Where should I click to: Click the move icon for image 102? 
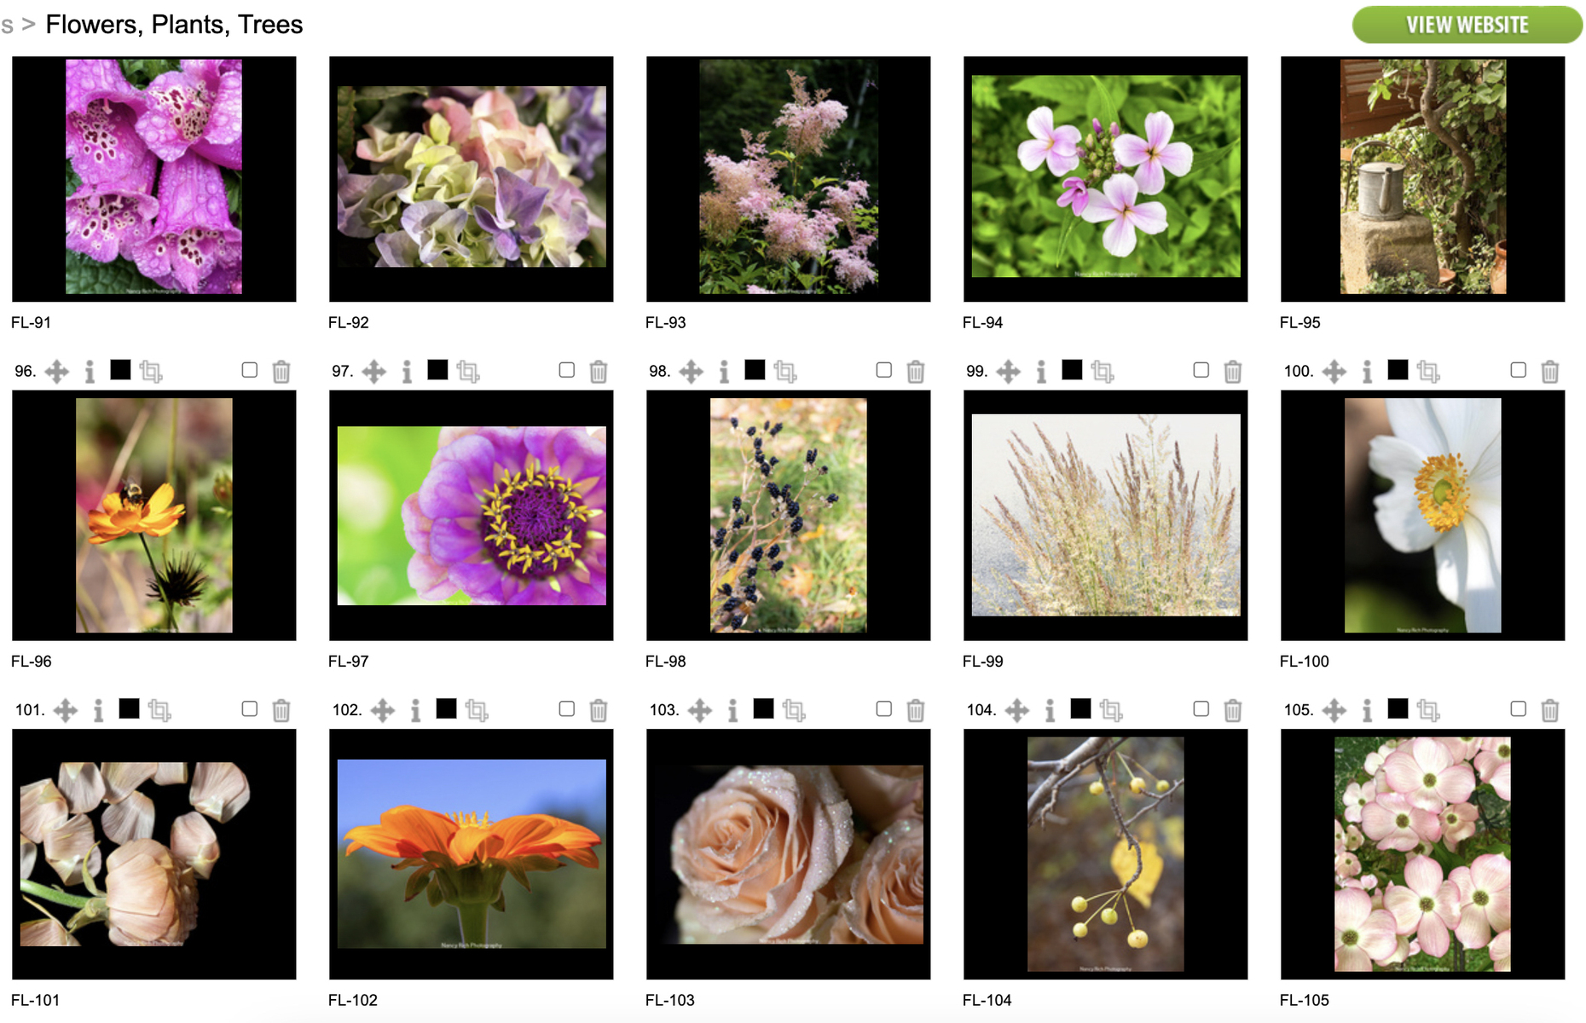pos(383,710)
